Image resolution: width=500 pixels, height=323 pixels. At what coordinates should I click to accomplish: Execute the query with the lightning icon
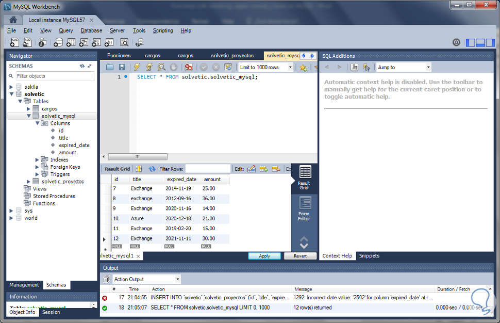coord(137,67)
